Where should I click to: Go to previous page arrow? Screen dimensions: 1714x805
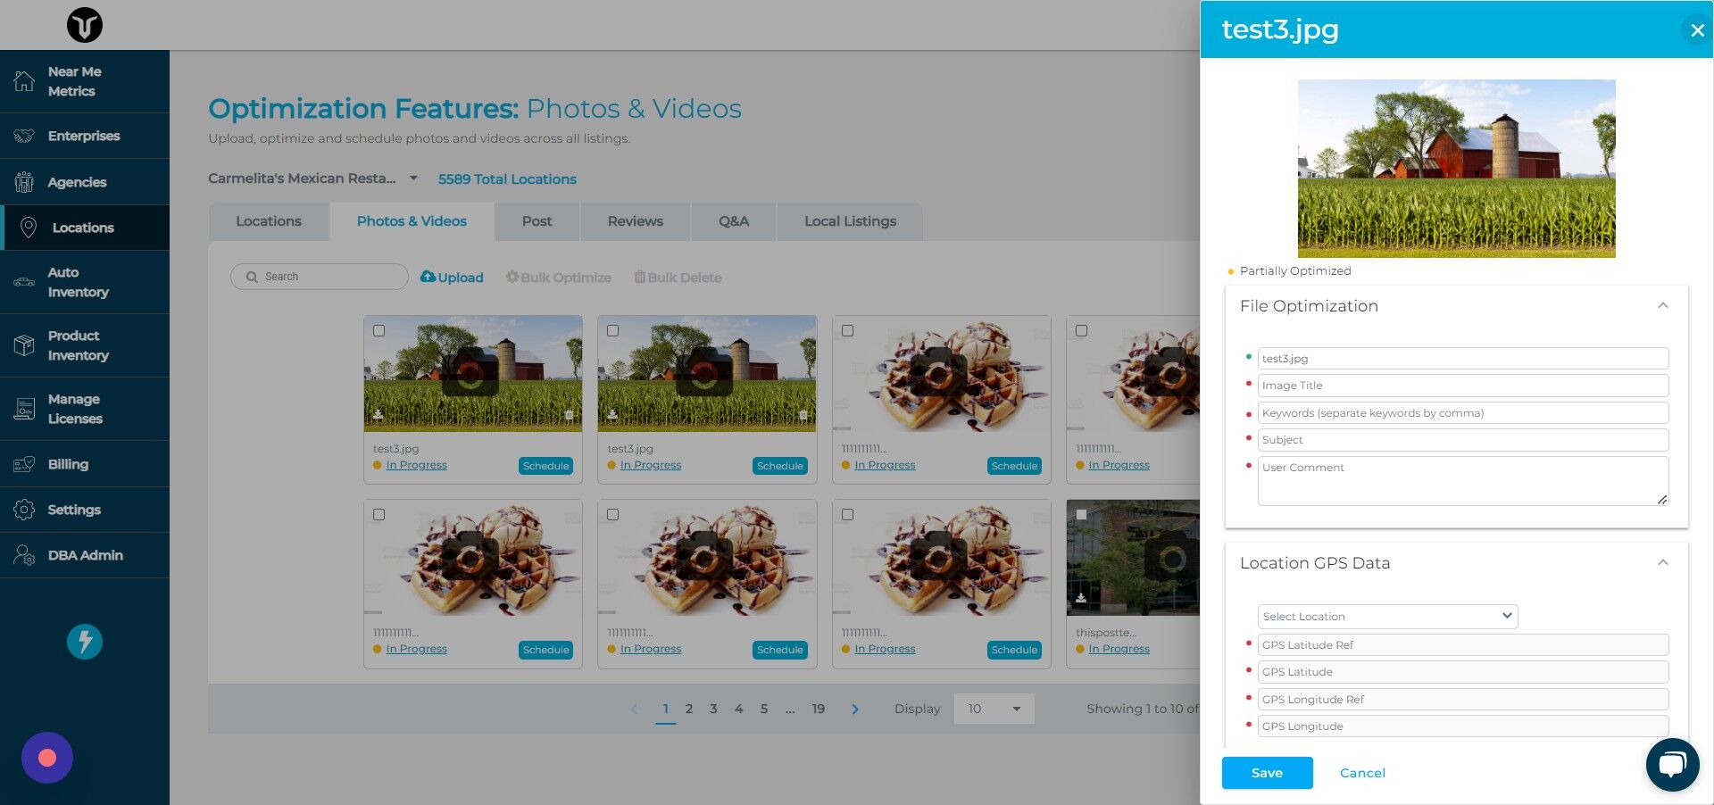coord(634,710)
